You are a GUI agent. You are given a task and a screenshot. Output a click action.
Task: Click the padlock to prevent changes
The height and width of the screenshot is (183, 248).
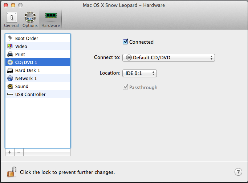[12, 172]
